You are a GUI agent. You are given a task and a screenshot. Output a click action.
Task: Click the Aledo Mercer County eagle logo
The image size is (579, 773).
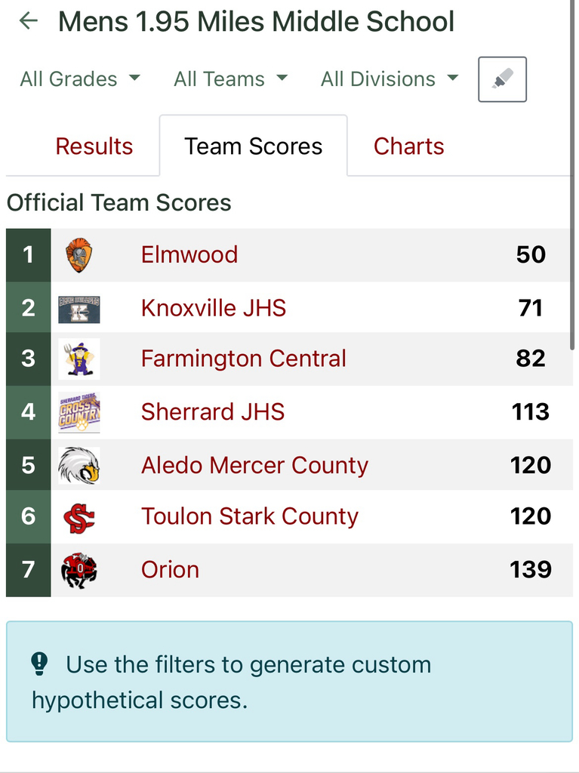click(x=79, y=465)
